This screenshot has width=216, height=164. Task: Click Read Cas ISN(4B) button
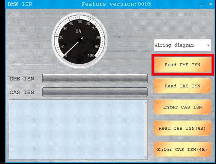[182, 128]
